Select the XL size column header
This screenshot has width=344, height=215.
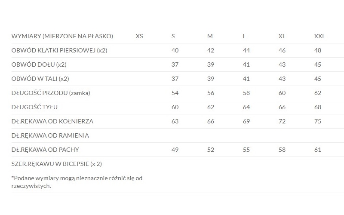point(282,36)
